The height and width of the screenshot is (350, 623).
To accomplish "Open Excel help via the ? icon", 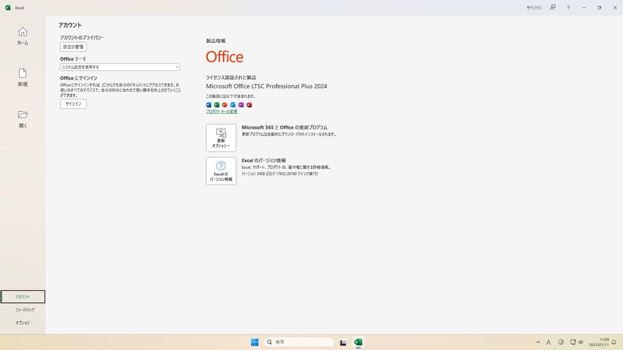I will 568,7.
